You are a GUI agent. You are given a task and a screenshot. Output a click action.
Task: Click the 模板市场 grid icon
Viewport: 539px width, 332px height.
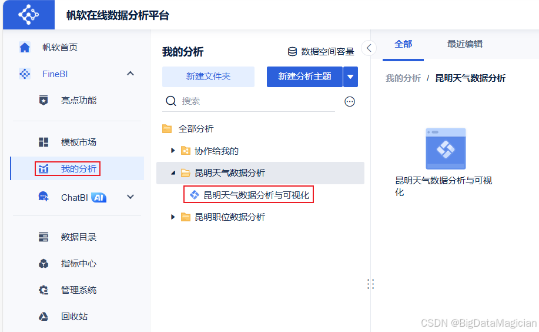click(x=43, y=142)
